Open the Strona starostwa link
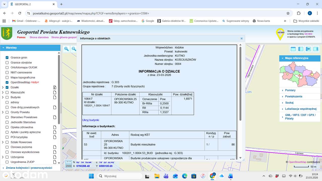The width and height of the screenshot is (322, 181). click(39, 37)
